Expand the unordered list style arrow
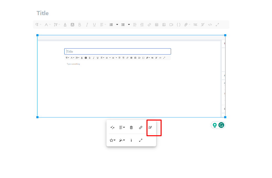The width and height of the screenshot is (272, 178). pos(129,25)
